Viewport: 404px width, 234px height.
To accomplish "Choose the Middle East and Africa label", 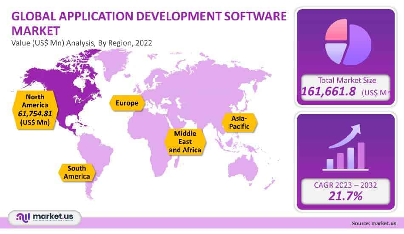I will click(185, 141).
